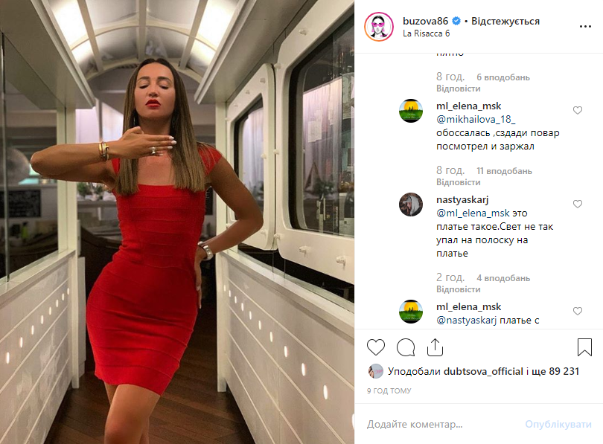Open the buzova86 profile picture
Screen dimensions: 603x444
(x=379, y=27)
